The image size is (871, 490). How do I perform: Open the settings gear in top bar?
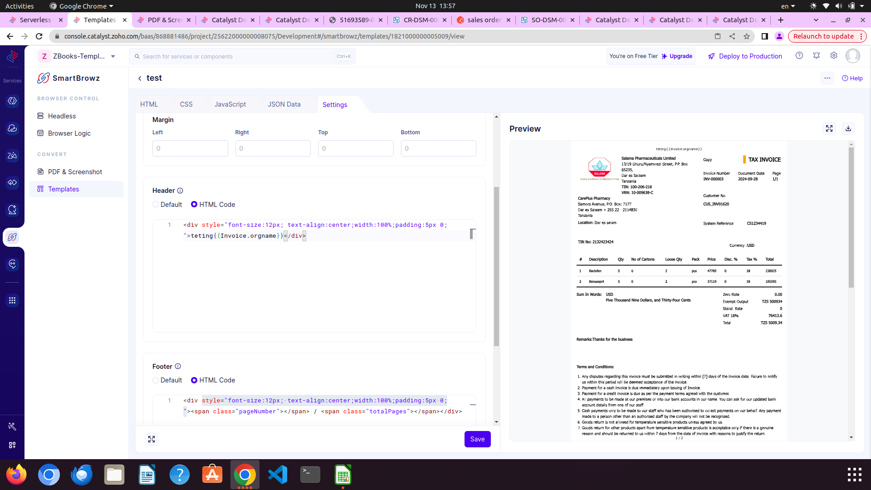coord(834,55)
